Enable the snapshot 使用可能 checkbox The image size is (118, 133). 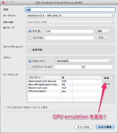30,50
